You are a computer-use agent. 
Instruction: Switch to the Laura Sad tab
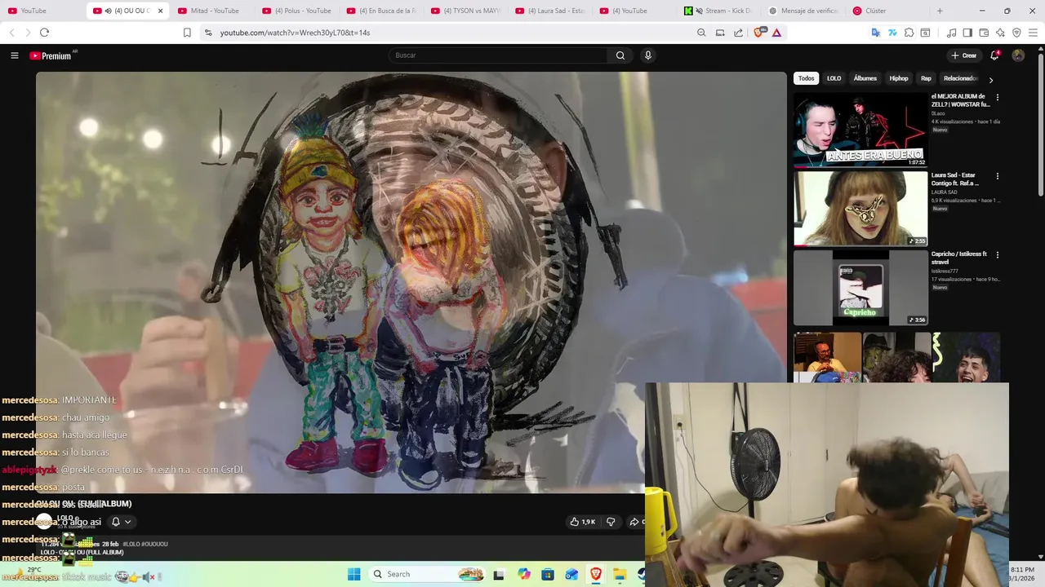551,11
